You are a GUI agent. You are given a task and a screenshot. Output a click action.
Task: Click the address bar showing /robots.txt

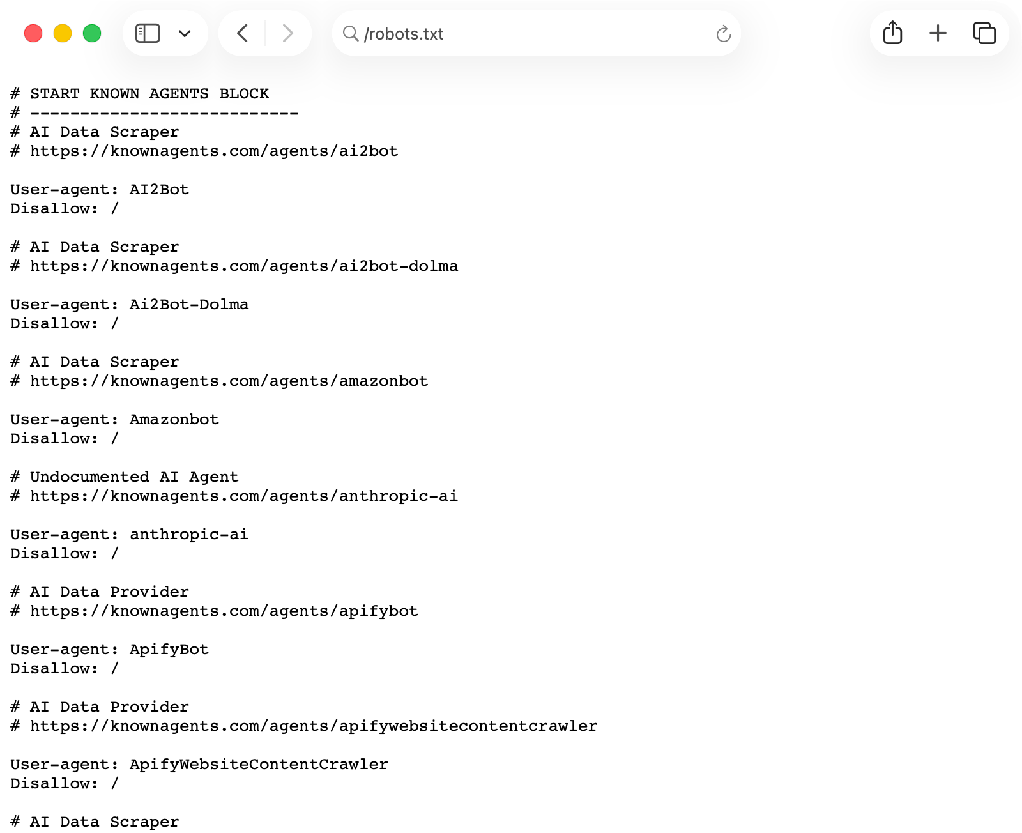point(536,33)
